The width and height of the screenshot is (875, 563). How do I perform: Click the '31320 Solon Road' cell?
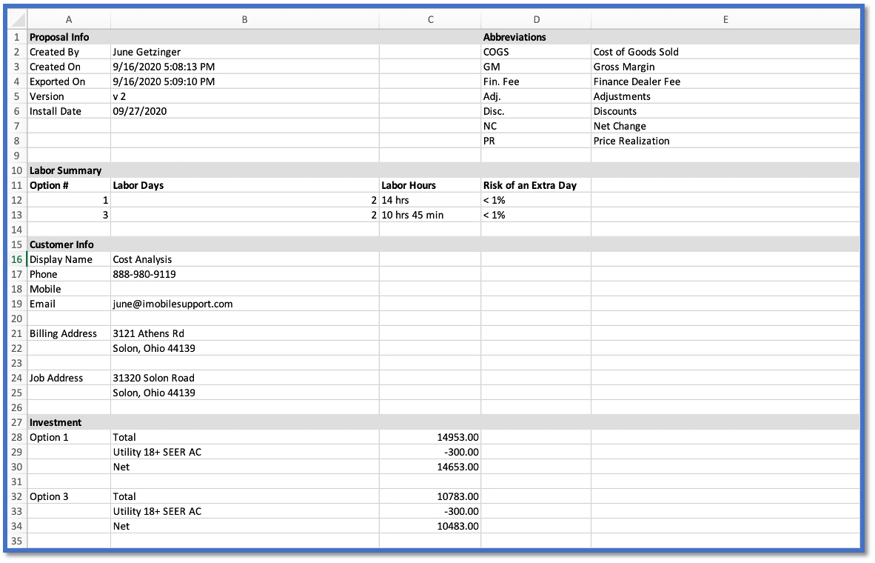(244, 378)
